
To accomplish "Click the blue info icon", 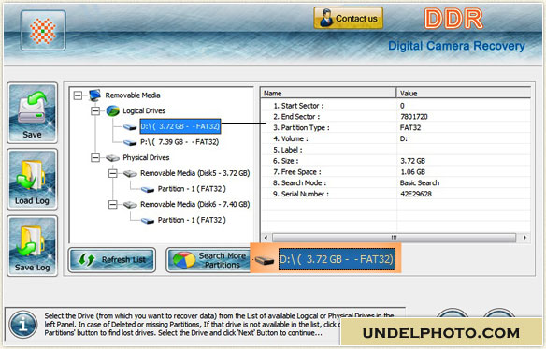I will (23, 325).
